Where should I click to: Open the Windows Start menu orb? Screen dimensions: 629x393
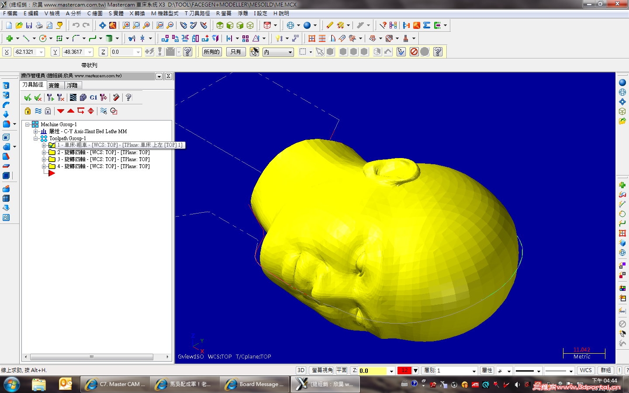(x=12, y=385)
